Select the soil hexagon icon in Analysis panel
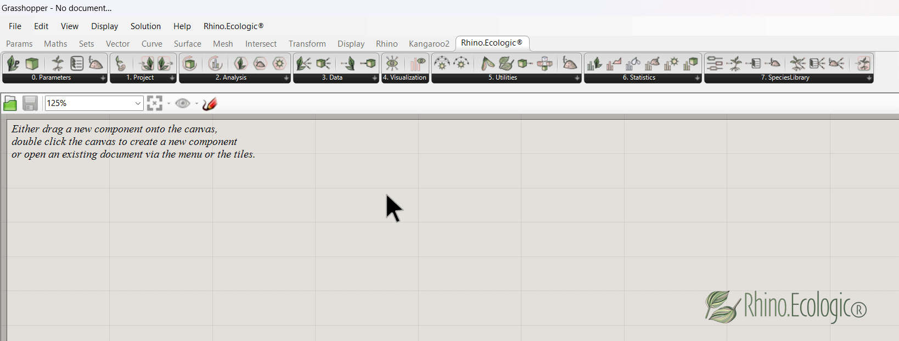Screen dimensions: 899x341 coord(260,64)
